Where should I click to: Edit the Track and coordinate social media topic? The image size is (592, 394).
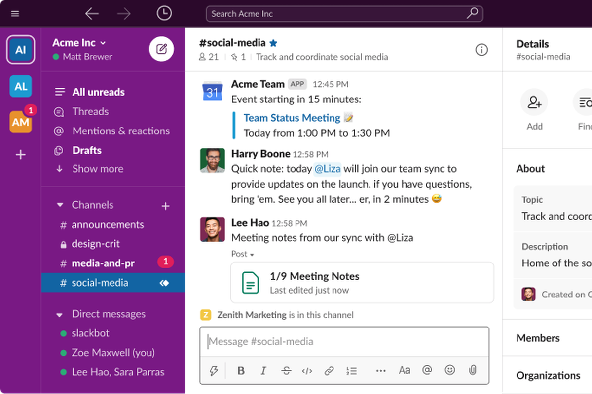coord(322,57)
